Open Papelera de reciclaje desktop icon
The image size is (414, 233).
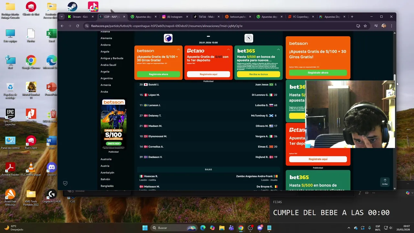point(10,91)
